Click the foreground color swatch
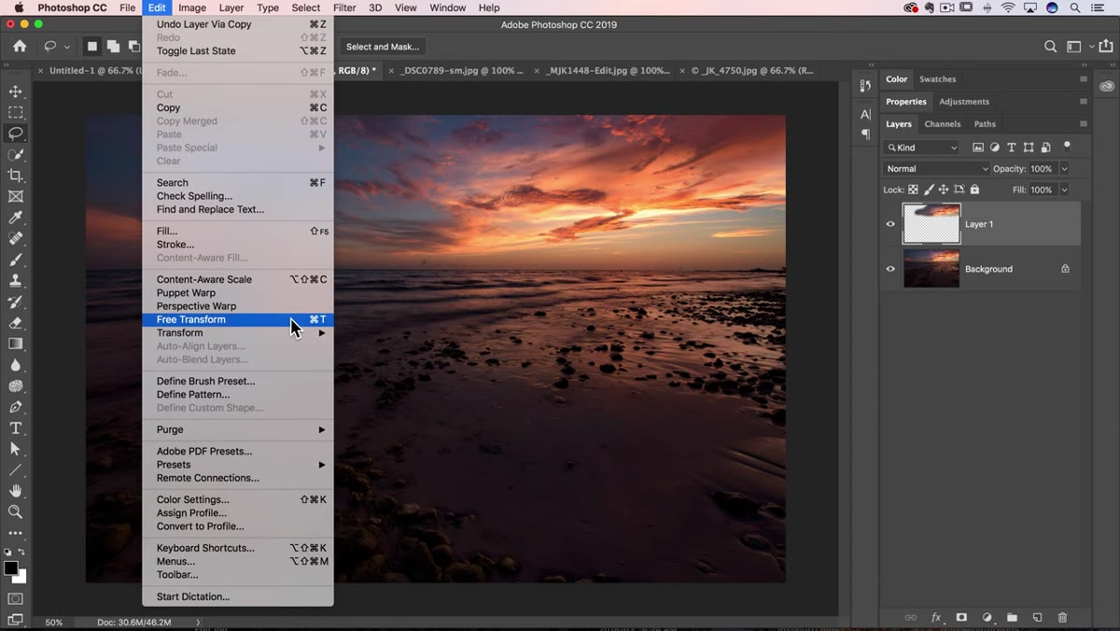The image size is (1120, 631). pos(10,568)
